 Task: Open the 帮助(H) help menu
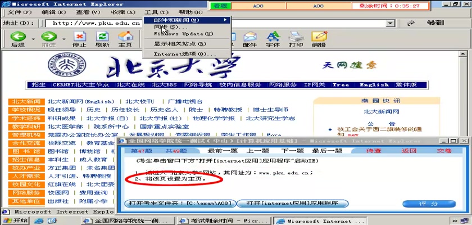[x=191, y=12]
